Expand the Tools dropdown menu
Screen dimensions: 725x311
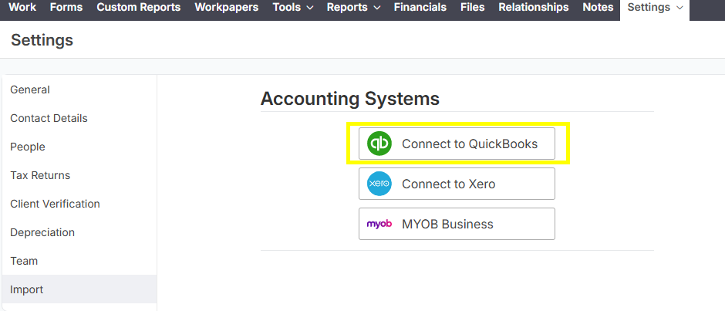293,8
